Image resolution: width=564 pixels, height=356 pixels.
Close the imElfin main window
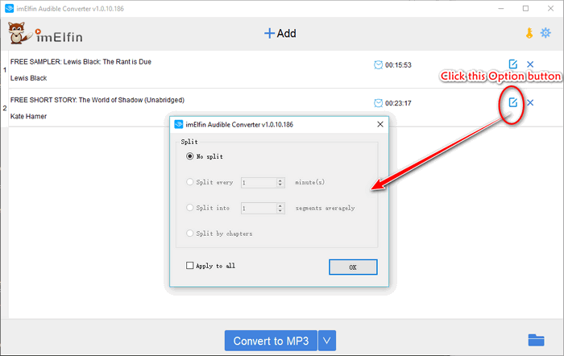tap(550, 8)
